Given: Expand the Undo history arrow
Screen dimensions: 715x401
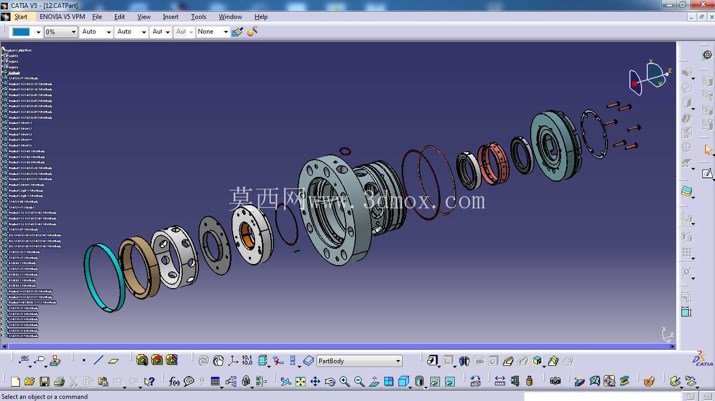Looking at the screenshot, I should [x=125, y=387].
